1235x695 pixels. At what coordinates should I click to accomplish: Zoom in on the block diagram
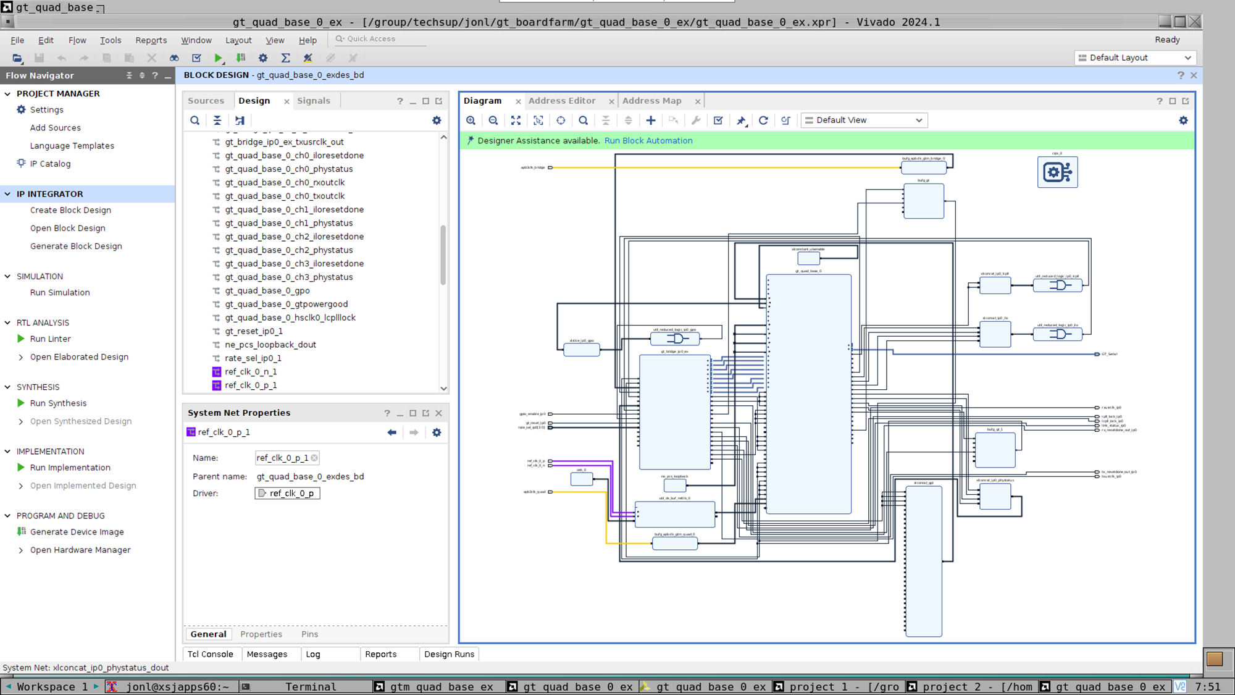point(471,120)
